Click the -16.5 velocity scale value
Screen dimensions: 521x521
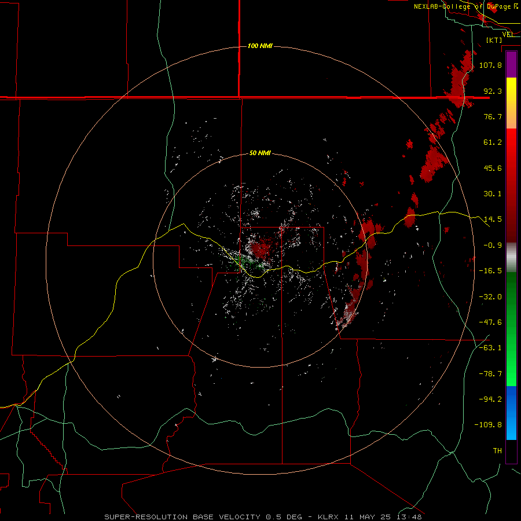pos(490,271)
